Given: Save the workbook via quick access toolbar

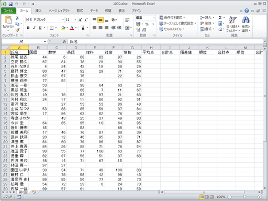Looking at the screenshot, I should (10, 4).
